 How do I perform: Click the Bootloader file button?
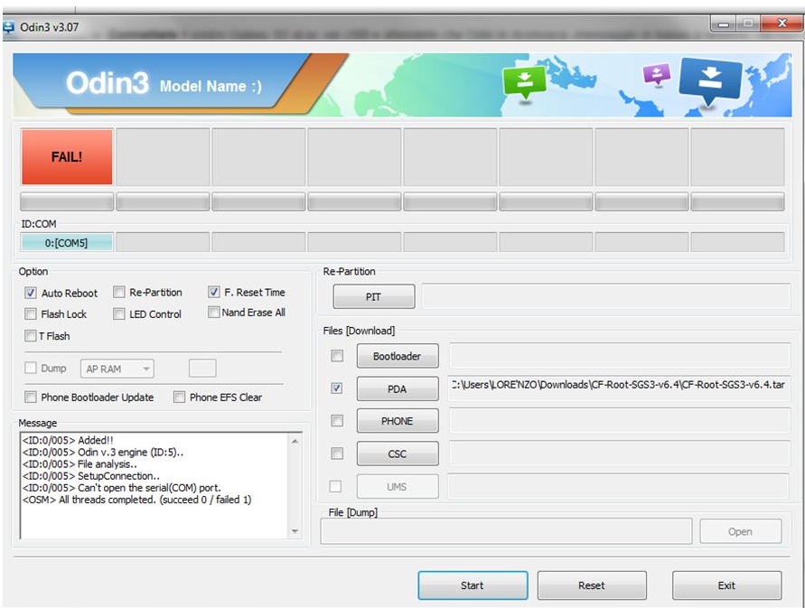(x=398, y=356)
